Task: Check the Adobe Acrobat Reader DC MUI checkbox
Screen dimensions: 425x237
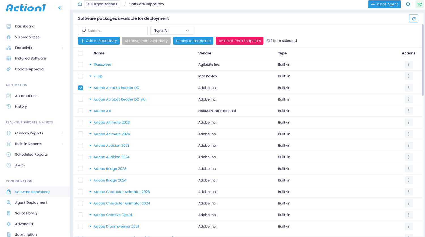Action: coord(81,99)
